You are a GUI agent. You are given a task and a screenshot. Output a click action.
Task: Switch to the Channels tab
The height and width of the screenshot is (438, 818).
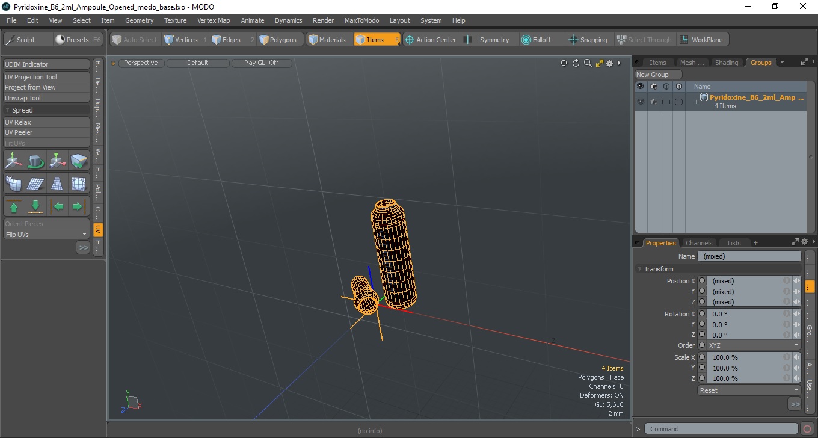(x=699, y=243)
